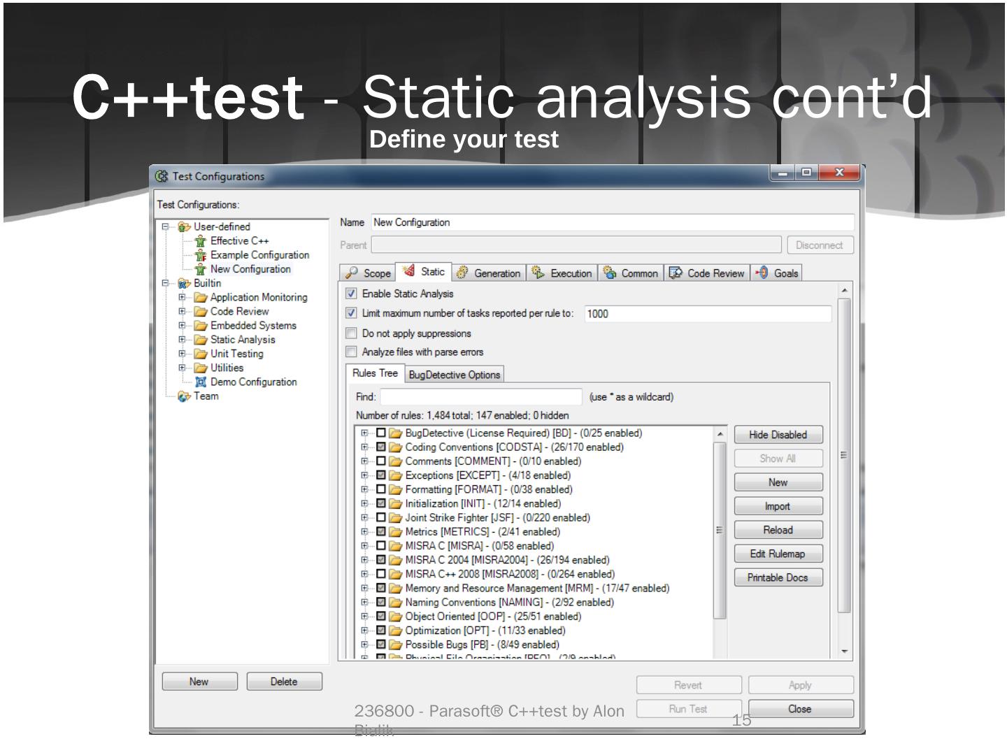This screenshot has height=755, width=1007.
Task: Click the rules tree scroll-up arrow
Action: coord(720,434)
